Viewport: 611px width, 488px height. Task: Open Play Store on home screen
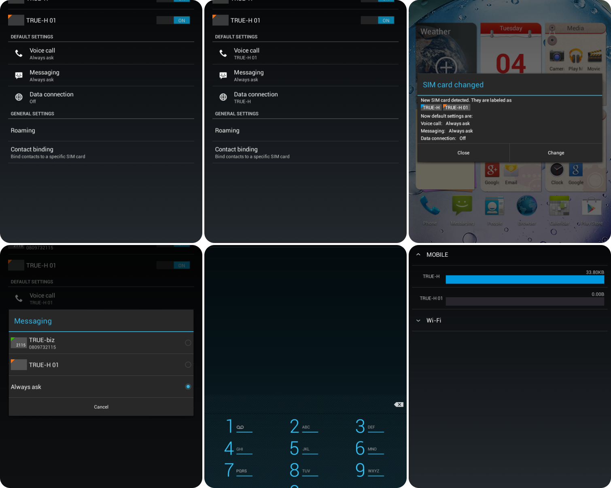(x=592, y=210)
